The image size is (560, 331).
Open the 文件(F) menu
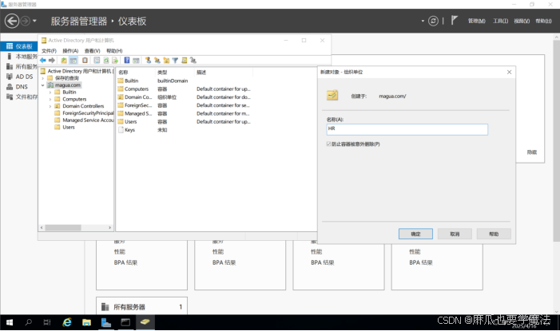pyautogui.click(x=49, y=51)
